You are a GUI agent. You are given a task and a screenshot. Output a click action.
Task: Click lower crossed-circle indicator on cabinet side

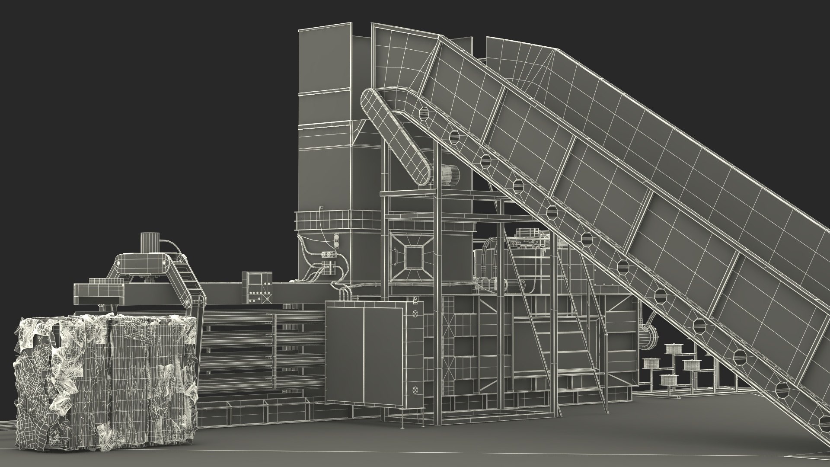coord(416,390)
